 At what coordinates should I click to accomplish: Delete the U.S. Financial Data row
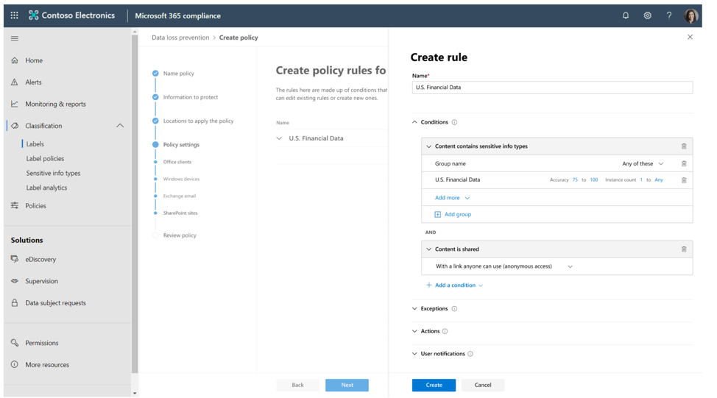click(x=684, y=180)
